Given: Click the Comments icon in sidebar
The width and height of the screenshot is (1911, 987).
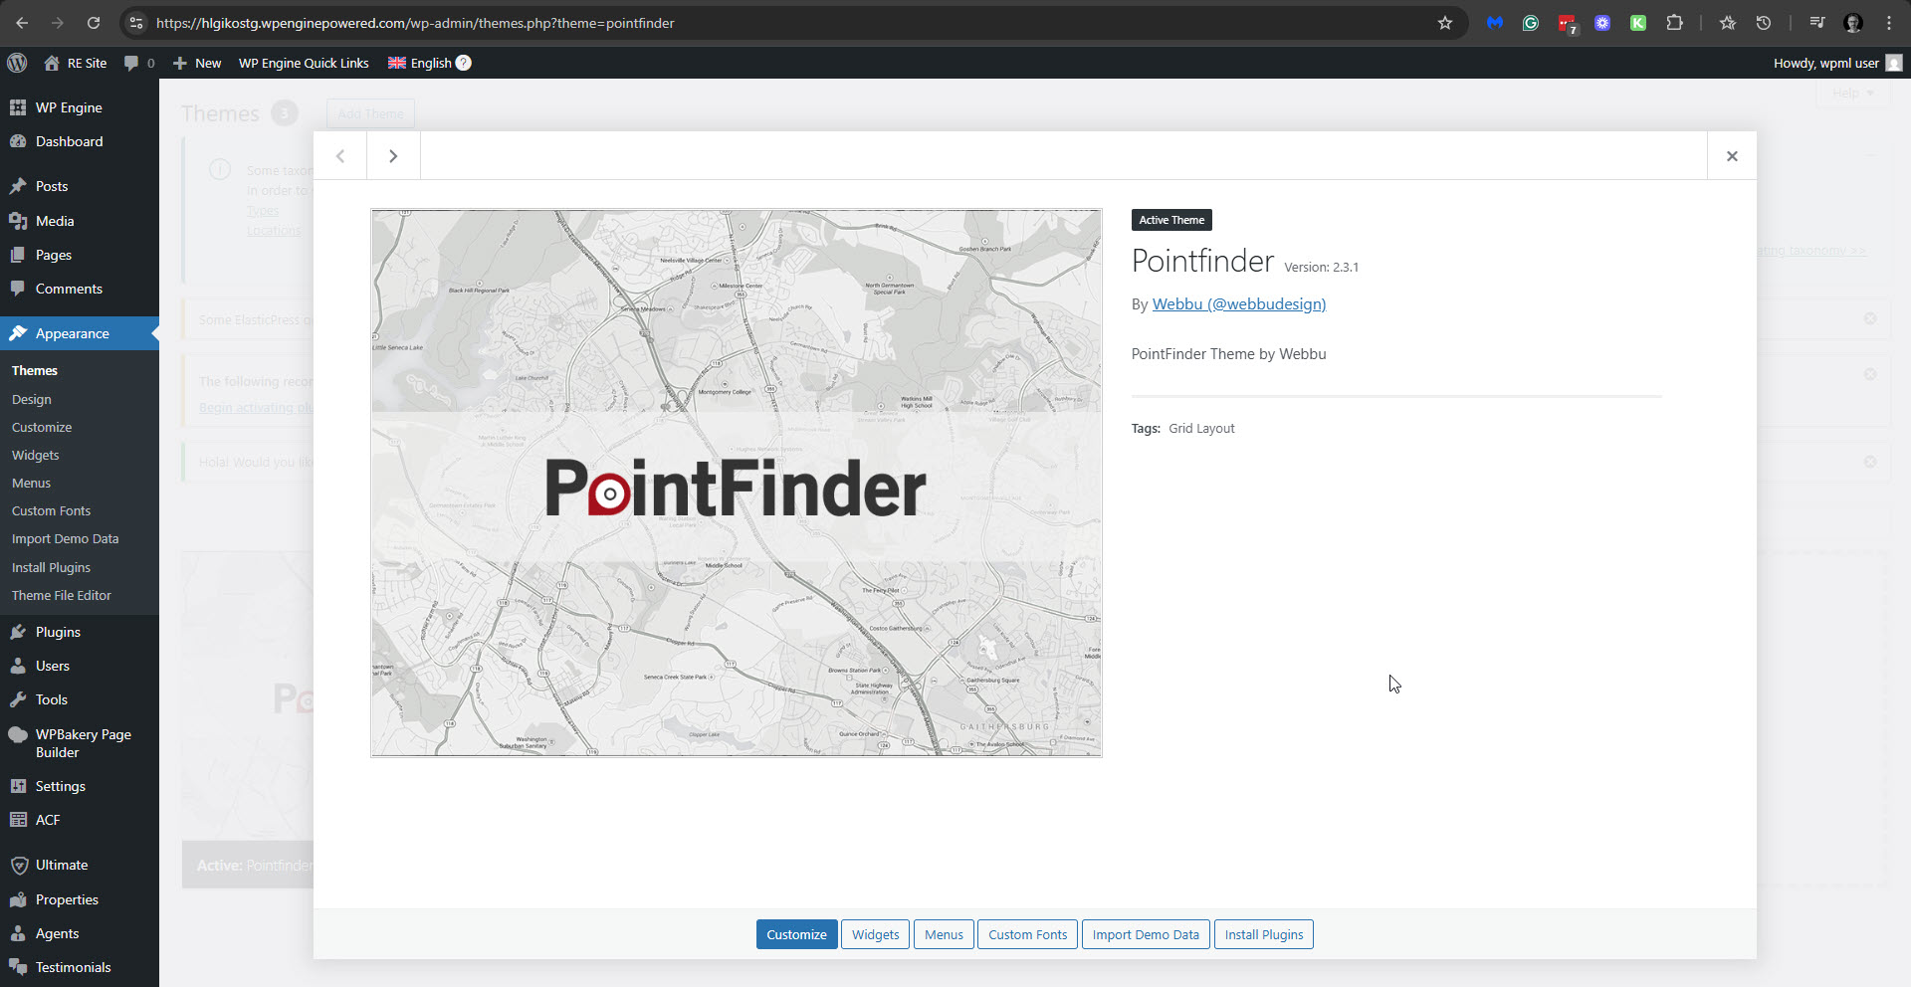Looking at the screenshot, I should [x=18, y=289].
